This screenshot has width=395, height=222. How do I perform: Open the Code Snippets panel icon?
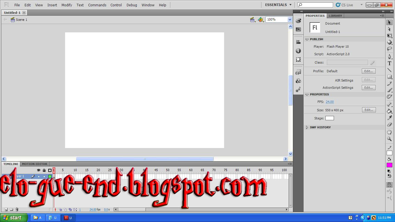pos(298,72)
